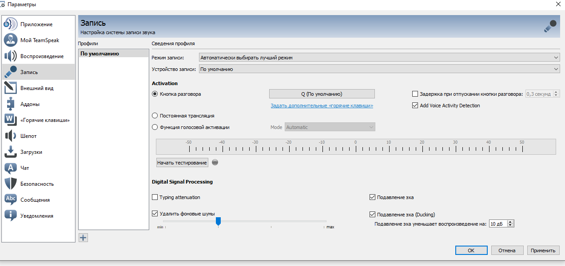Open the Чат settings section
Viewport: 565px width, 266px height.
click(x=39, y=168)
